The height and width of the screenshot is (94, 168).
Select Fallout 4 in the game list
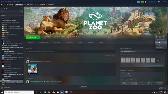(7, 49)
